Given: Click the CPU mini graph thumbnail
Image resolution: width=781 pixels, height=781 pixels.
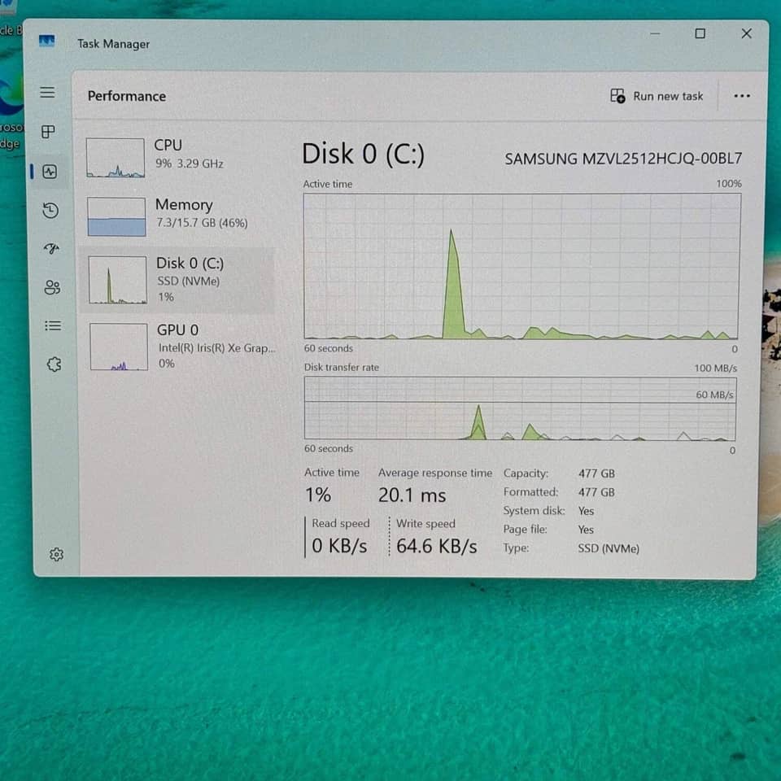Looking at the screenshot, I should click(x=116, y=158).
